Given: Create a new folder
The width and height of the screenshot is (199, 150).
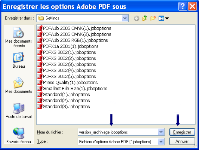Looking at the screenshot, I should point(153,18).
